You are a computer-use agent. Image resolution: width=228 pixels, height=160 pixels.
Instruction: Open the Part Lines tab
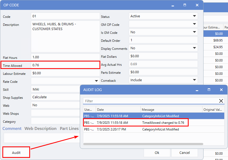pyautogui.click(x=69, y=129)
